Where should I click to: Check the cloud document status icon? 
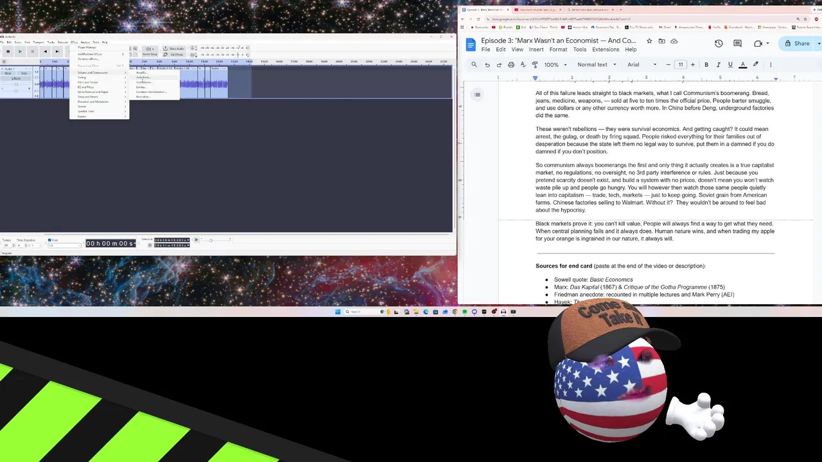pyautogui.click(x=674, y=41)
